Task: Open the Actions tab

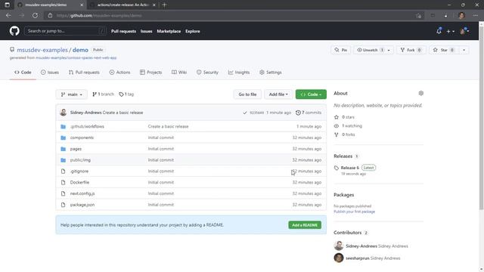Action: 119,73
